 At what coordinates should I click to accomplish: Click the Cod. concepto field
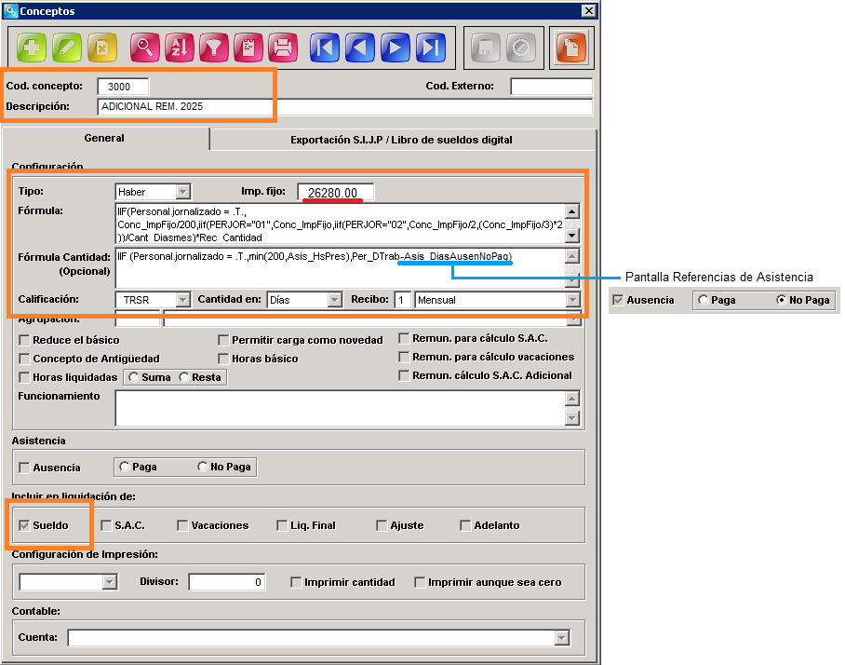(123, 87)
